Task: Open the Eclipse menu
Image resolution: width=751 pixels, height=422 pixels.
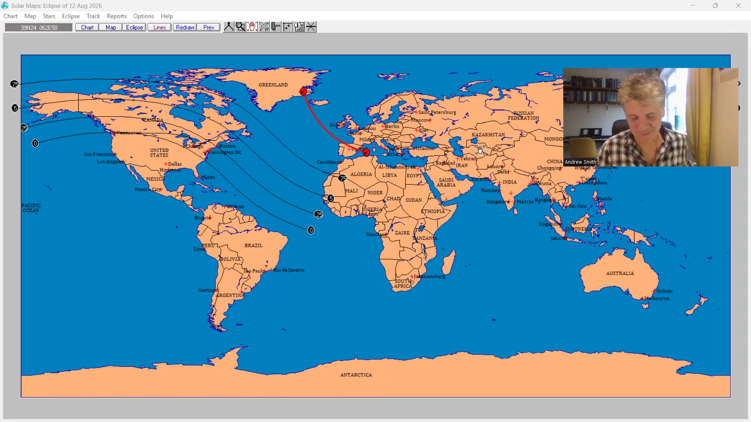Action: coord(71,16)
